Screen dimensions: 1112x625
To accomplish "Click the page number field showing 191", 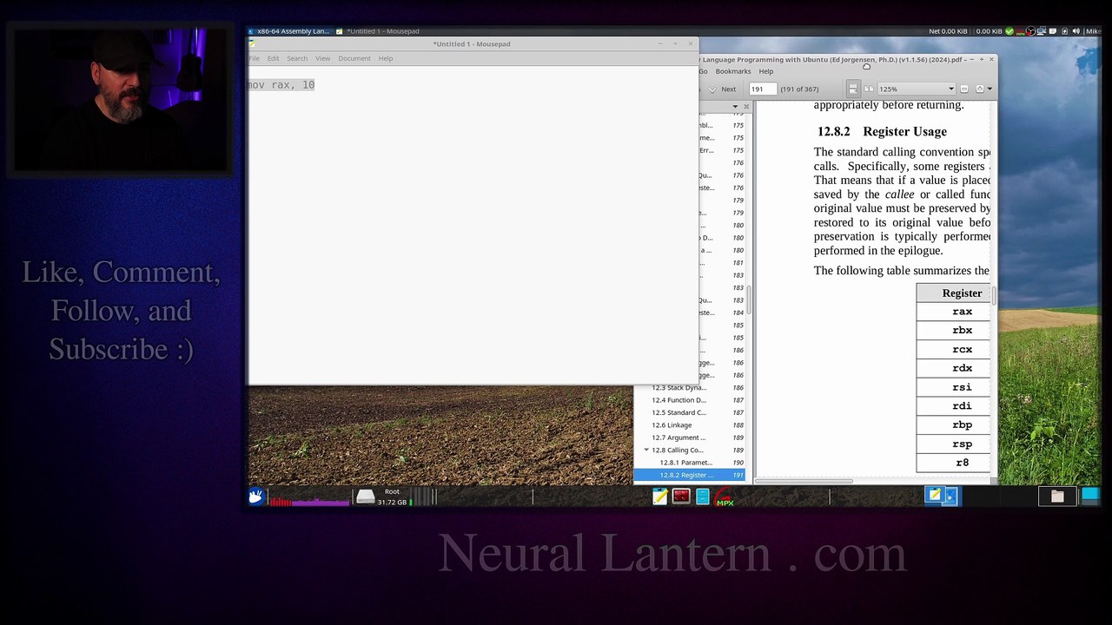I will [763, 89].
